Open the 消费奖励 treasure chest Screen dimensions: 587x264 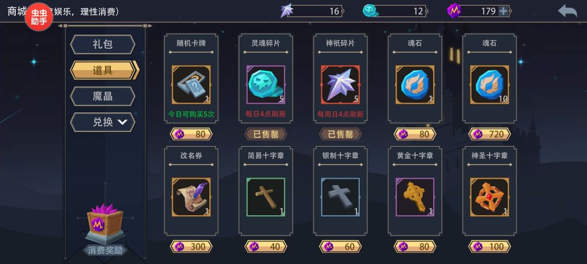click(x=105, y=224)
